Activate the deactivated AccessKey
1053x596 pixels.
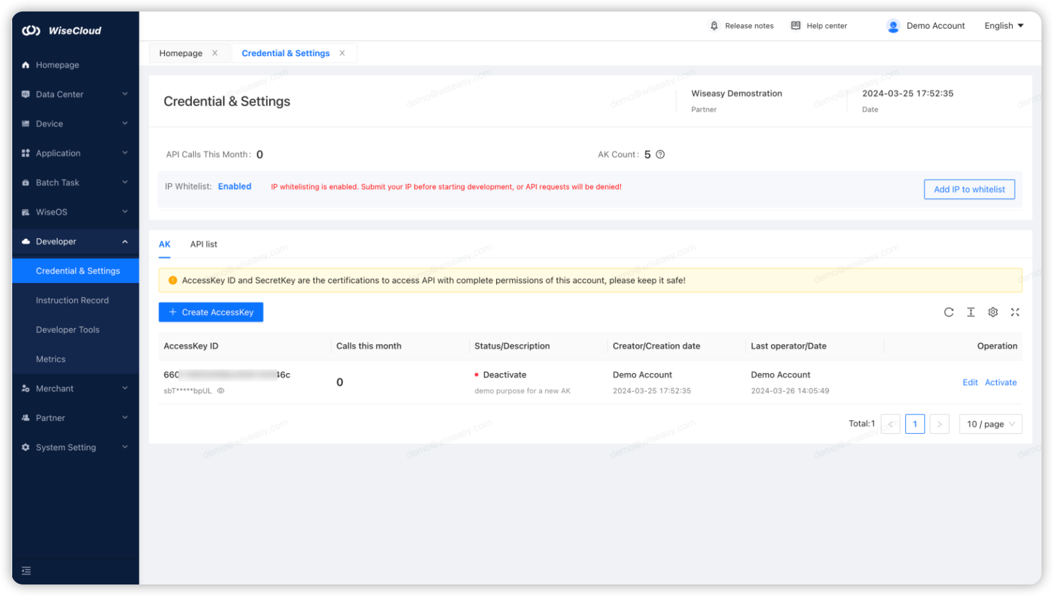pos(1001,383)
